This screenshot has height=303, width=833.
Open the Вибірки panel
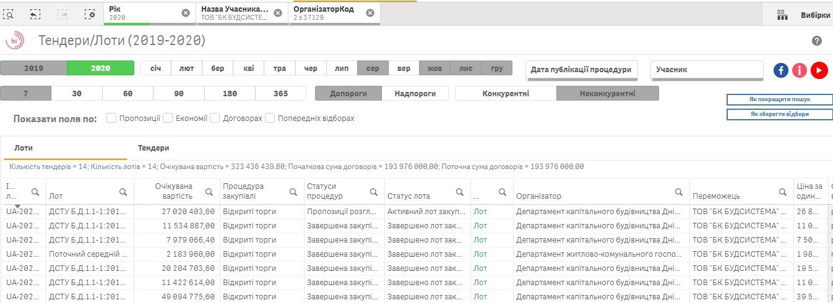815,15
